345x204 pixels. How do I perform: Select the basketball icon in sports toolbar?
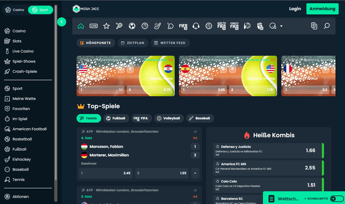pos(145,26)
